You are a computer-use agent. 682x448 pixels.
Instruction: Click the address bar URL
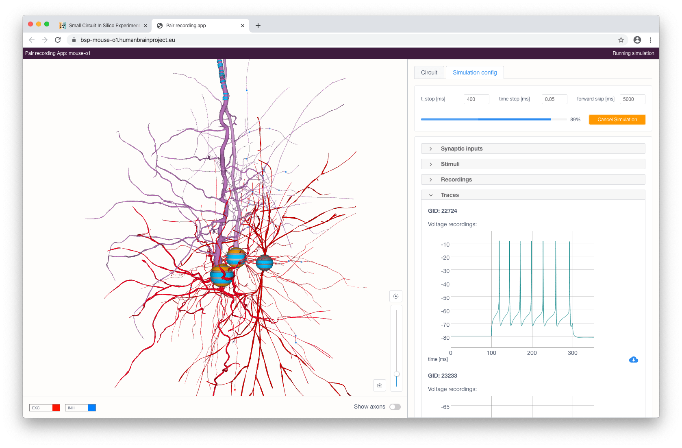click(128, 40)
